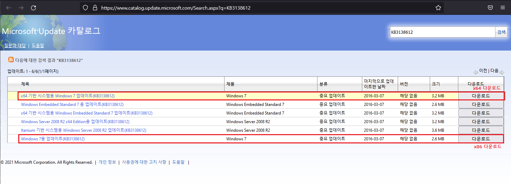Sort by the 크기 column header
This screenshot has height=184, width=511.
(x=436, y=84)
